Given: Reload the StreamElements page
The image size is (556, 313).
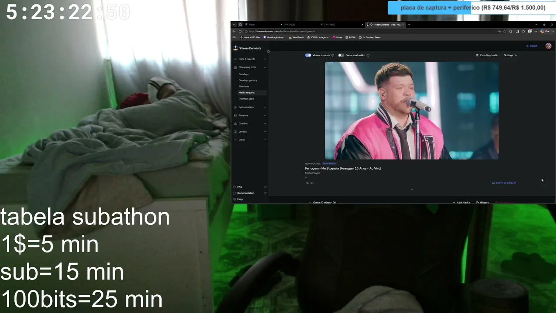Looking at the screenshot, I should point(240,31).
